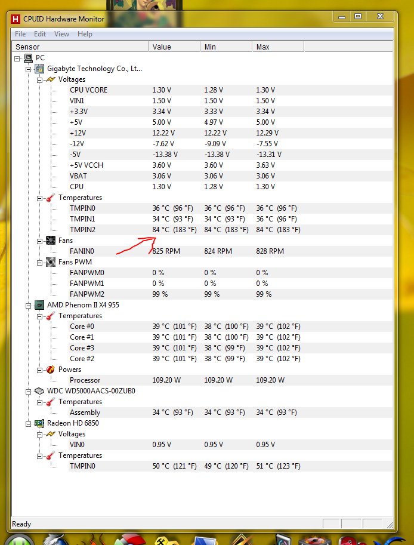Click the -7.62 V value of -12V
The image size is (414, 545).
click(163, 144)
